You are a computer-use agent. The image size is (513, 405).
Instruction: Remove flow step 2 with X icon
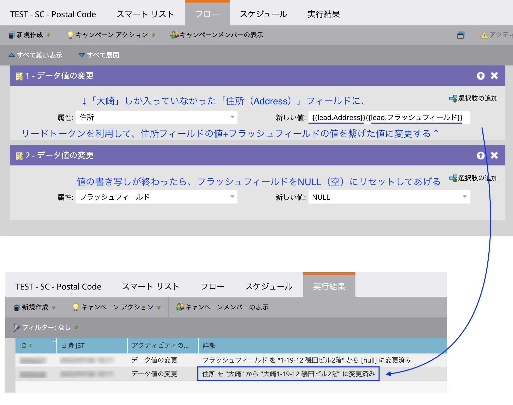pyautogui.click(x=494, y=155)
